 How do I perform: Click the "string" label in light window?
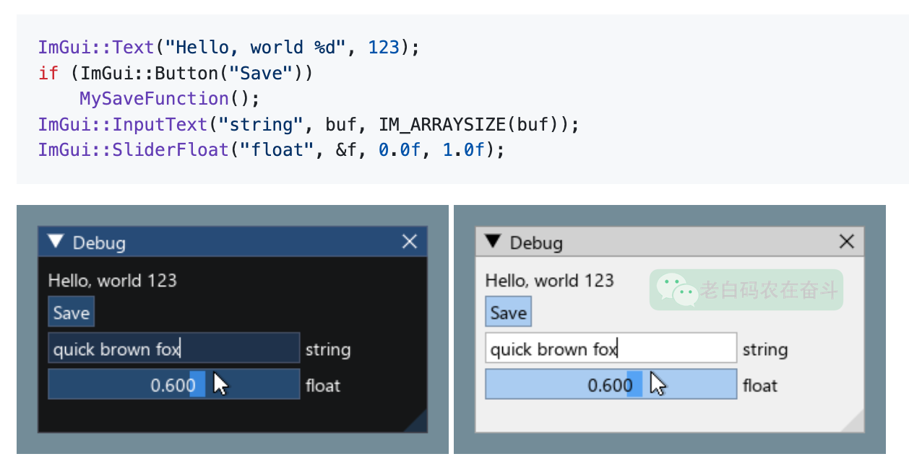point(765,350)
